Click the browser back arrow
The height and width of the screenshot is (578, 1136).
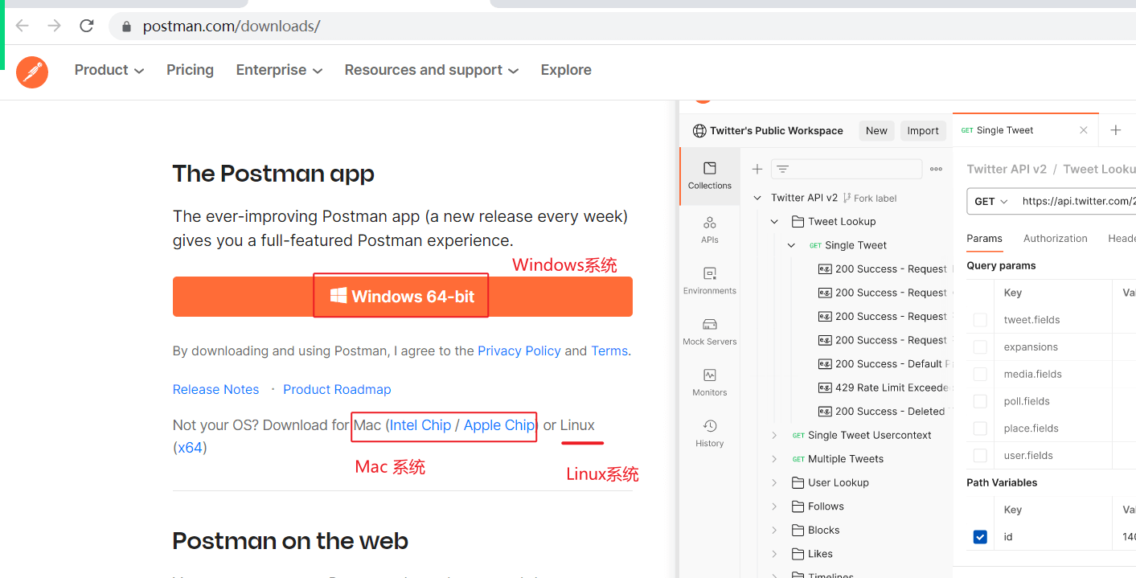click(22, 26)
